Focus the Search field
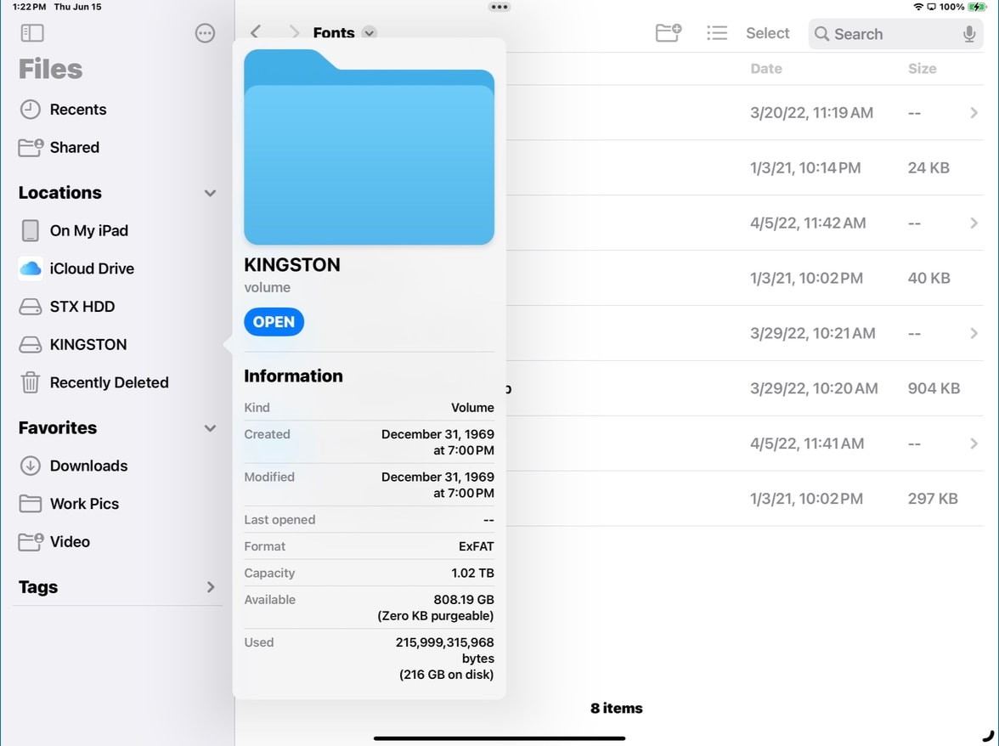Image resolution: width=999 pixels, height=746 pixels. click(x=895, y=34)
